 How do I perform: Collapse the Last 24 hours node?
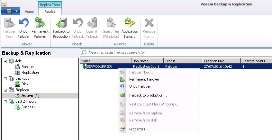pyautogui.click(x=5, y=102)
